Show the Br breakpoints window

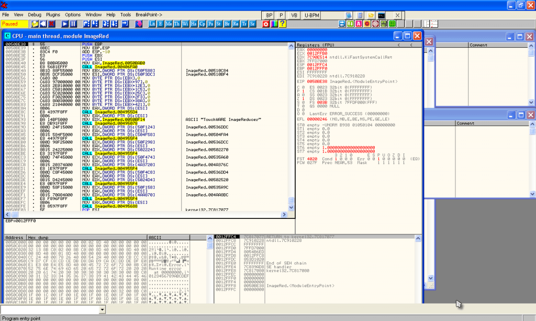[x=227, y=24]
